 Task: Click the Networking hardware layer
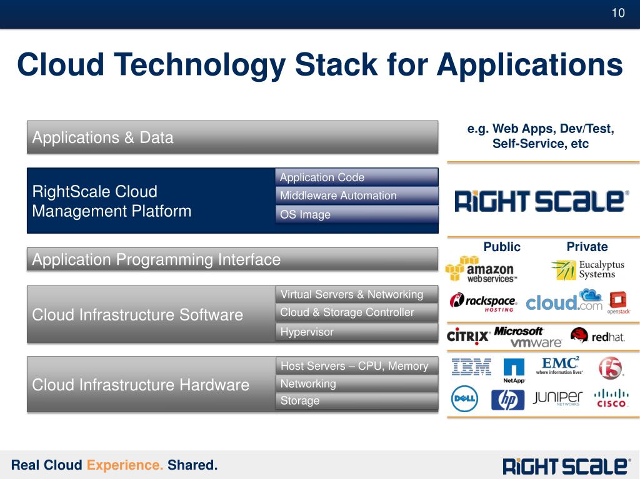357,383
